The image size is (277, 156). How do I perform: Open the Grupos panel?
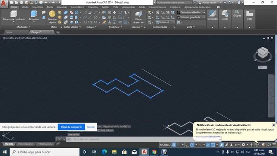coord(237,19)
